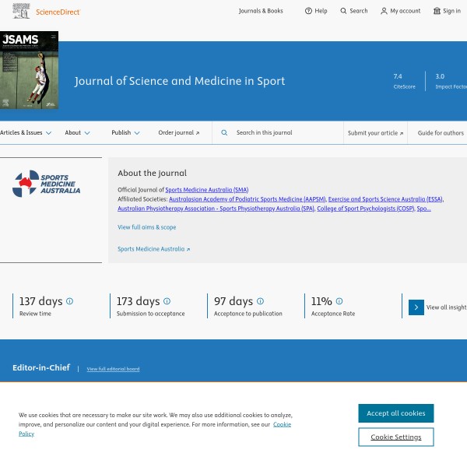The width and height of the screenshot is (467, 467).
Task: Open Help via question mark icon
Action: 308,11
